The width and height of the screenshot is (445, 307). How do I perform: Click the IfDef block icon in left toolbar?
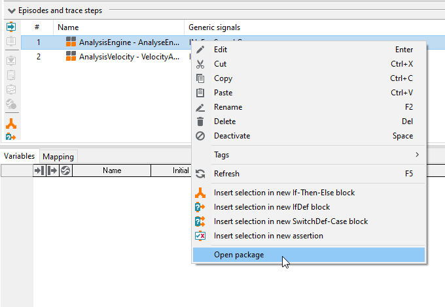pyautogui.click(x=11, y=137)
